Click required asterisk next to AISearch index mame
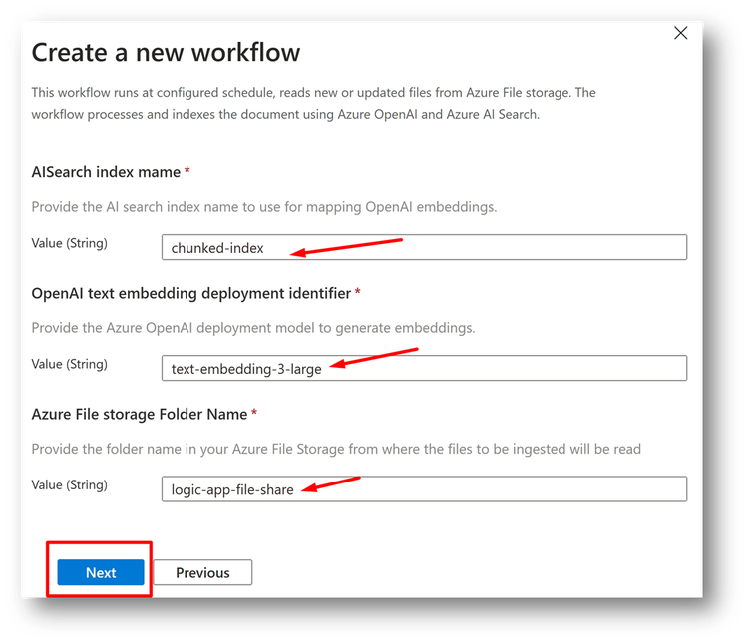The image size is (748, 643). [x=187, y=170]
